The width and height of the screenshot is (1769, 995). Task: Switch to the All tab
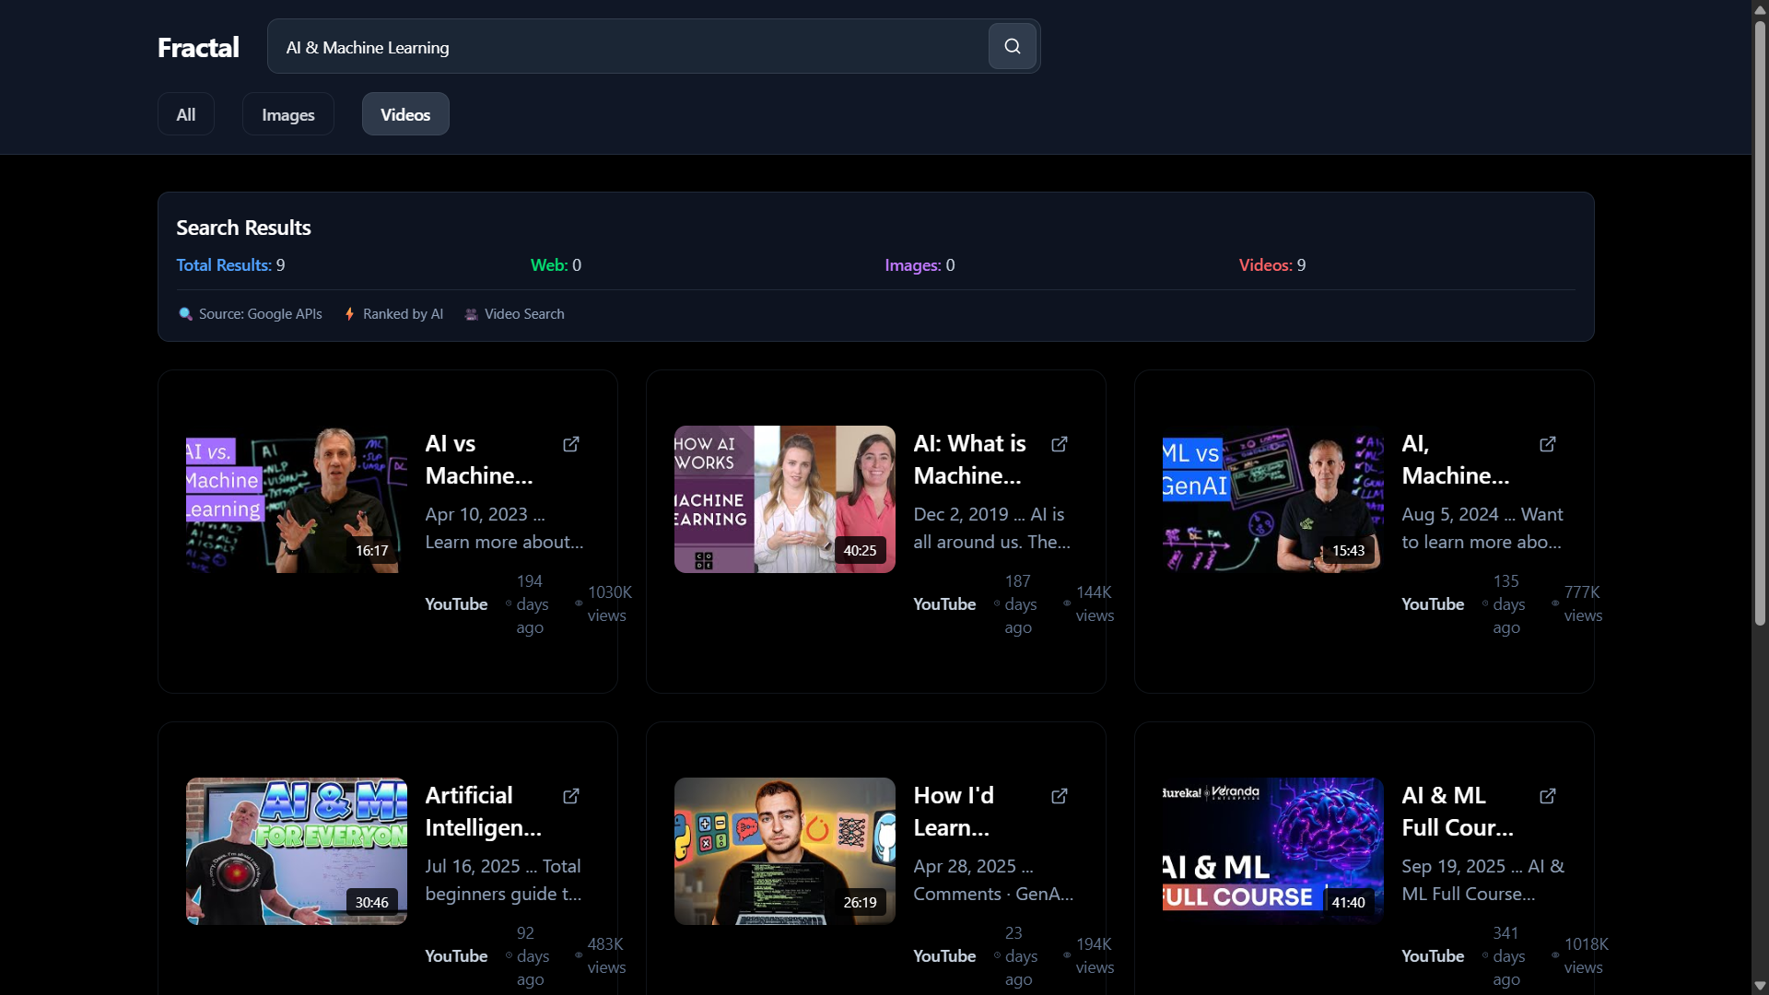click(186, 114)
